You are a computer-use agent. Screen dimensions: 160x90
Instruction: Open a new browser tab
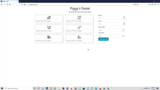point(20,1)
